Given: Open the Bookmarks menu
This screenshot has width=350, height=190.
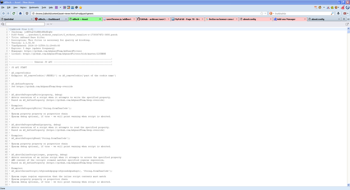Looking at the screenshot, I should (x=34, y=7).
